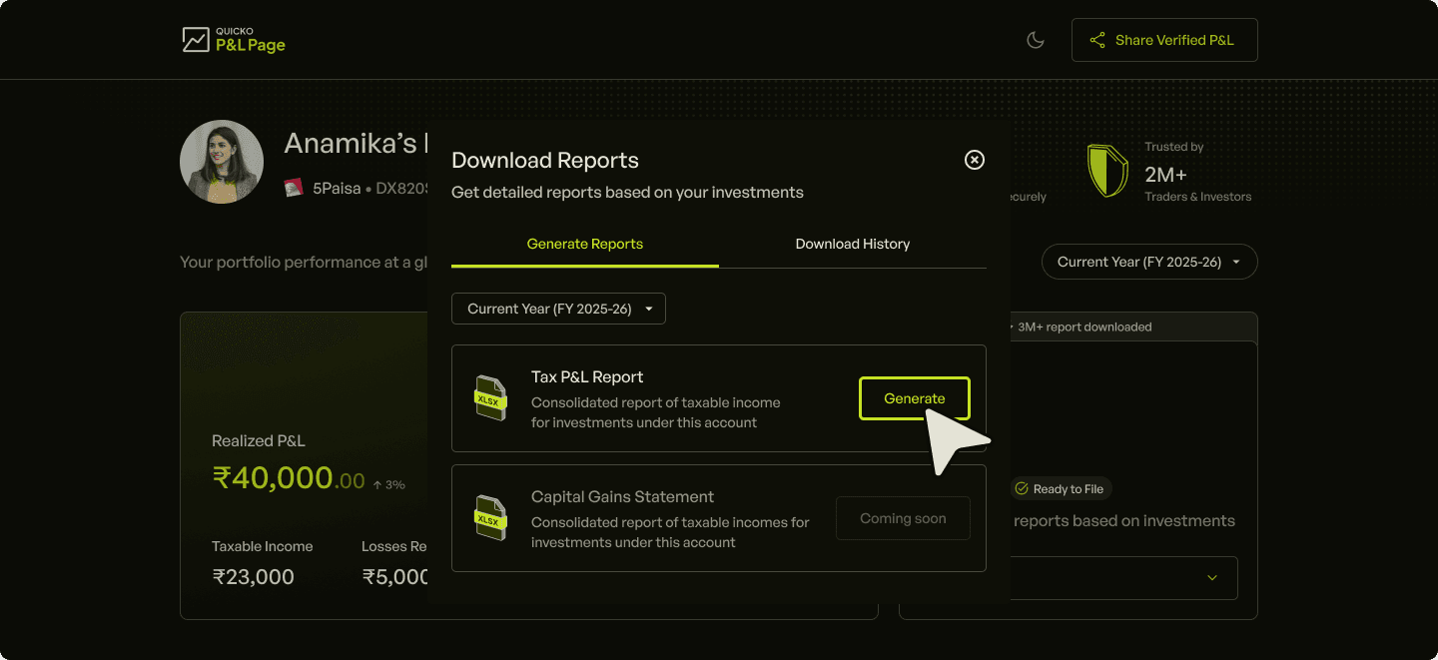
Task: Click the Quicko P&L Page logo
Action: click(234, 40)
